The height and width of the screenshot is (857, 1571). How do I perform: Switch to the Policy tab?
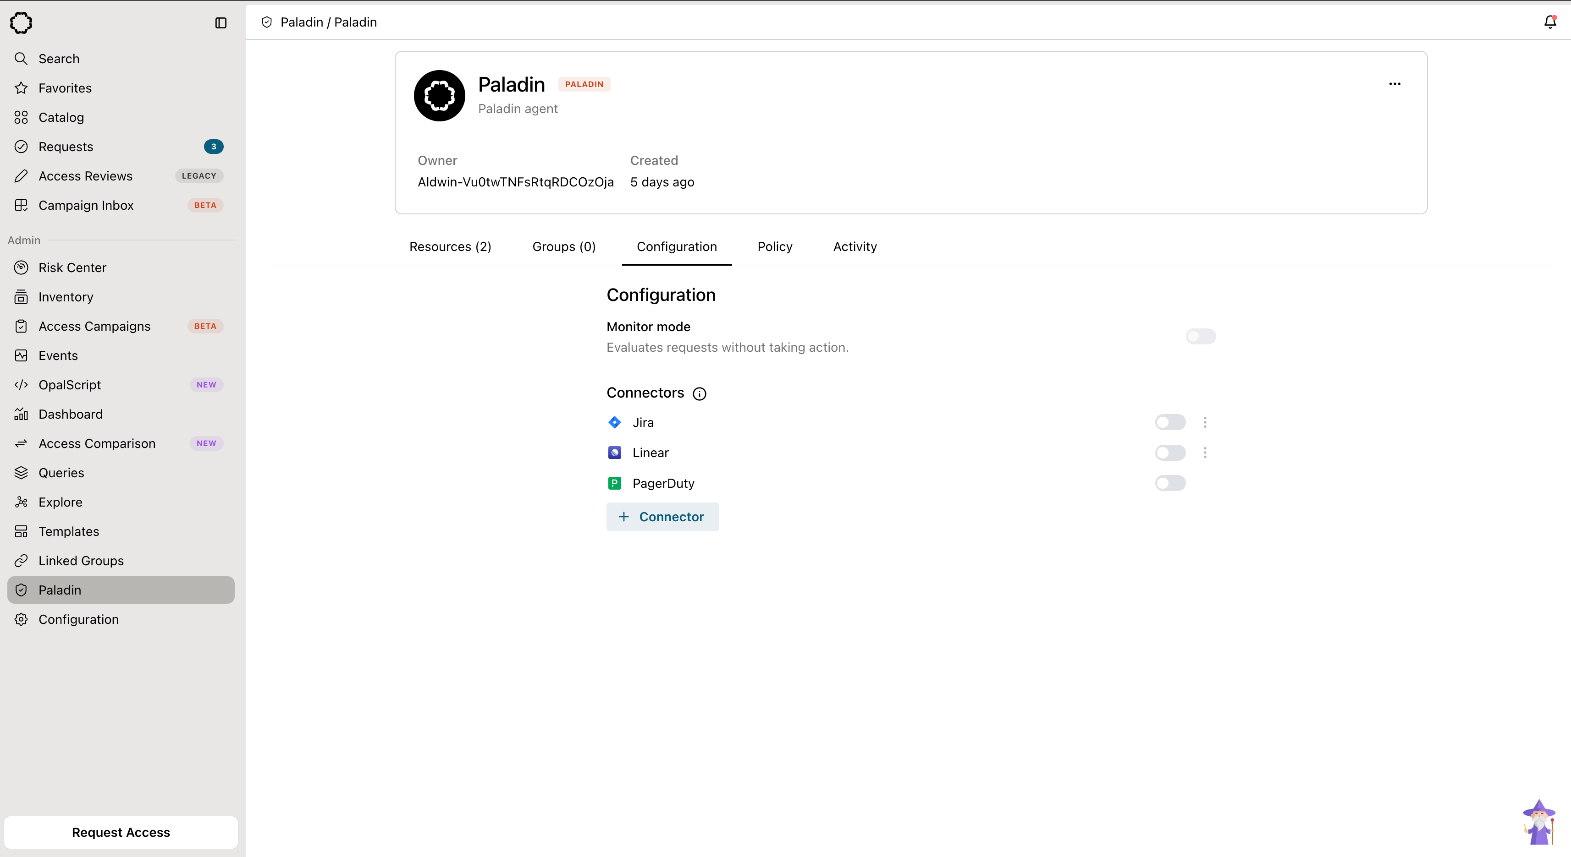coord(775,246)
